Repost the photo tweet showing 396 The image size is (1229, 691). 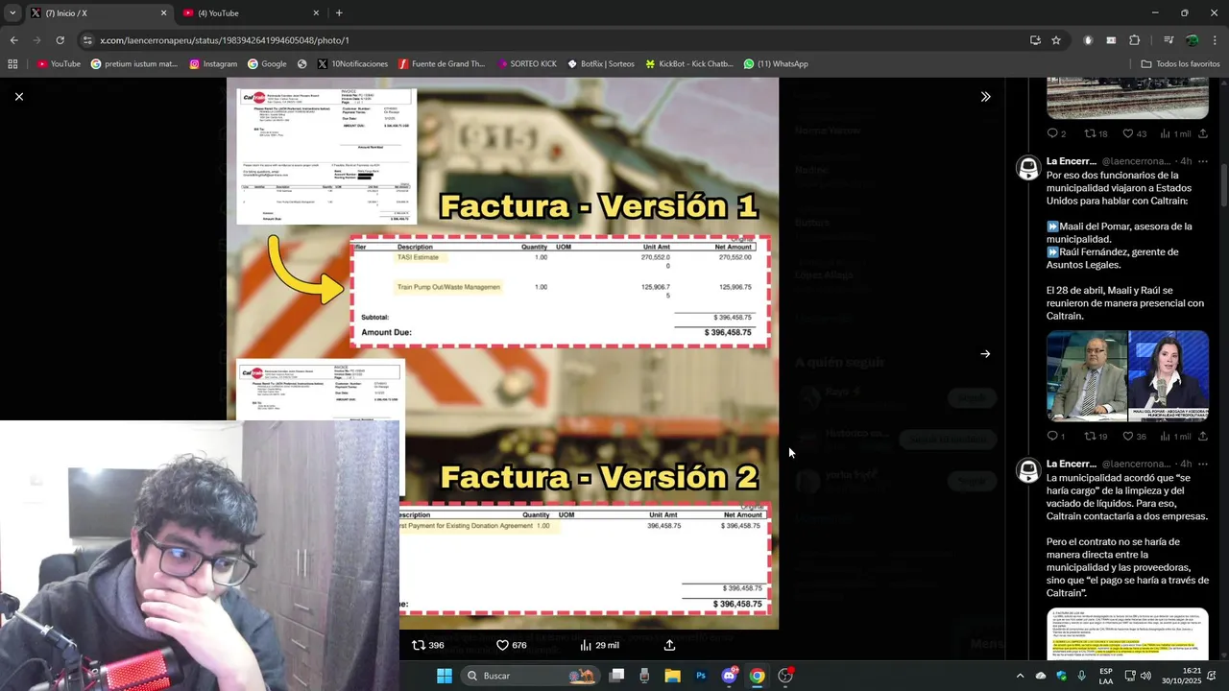[427, 645]
